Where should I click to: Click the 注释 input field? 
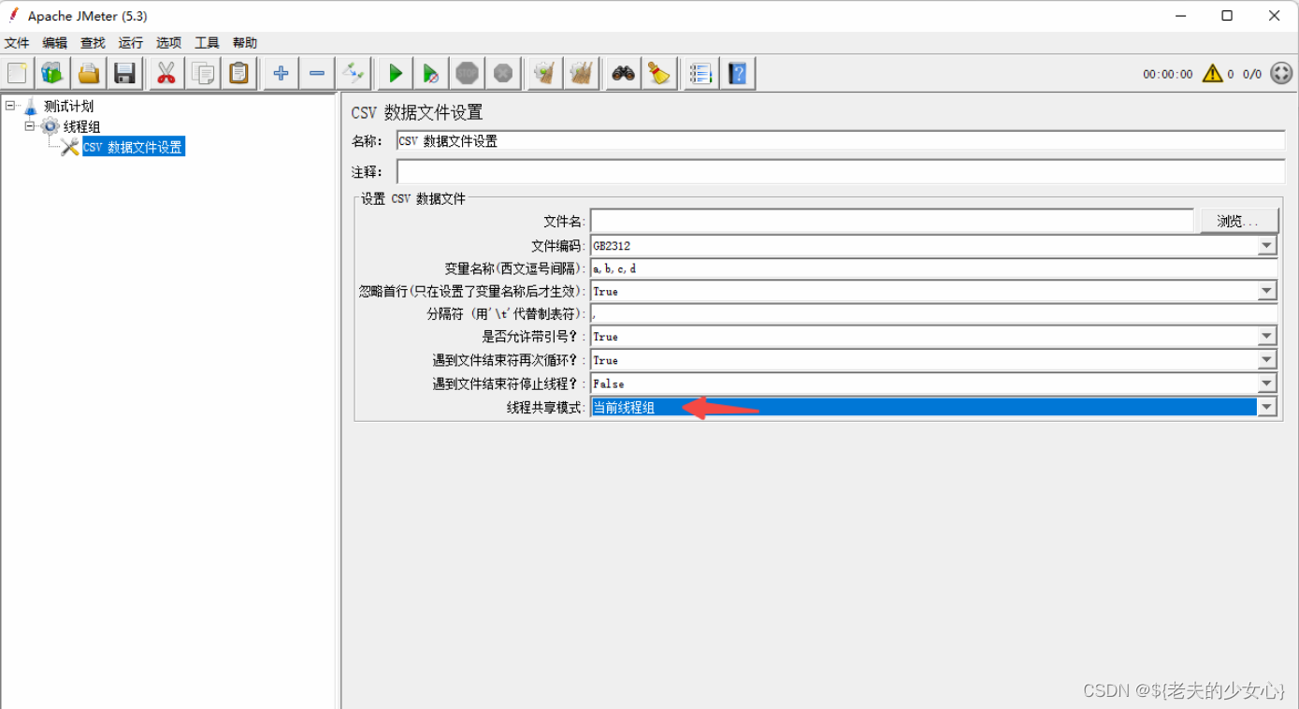[841, 172]
